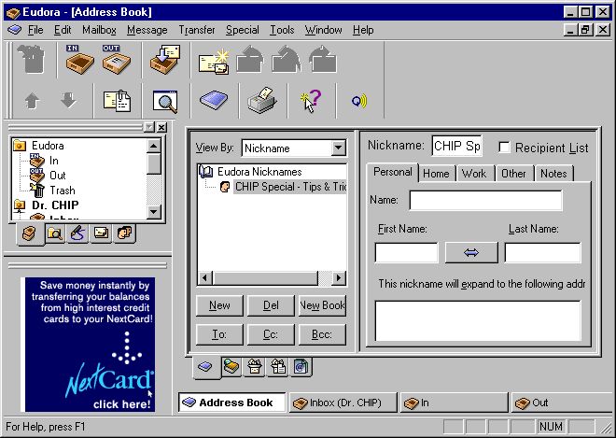Click the speaker sound toolbar icon
This screenshot has width=616, height=438.
[359, 101]
